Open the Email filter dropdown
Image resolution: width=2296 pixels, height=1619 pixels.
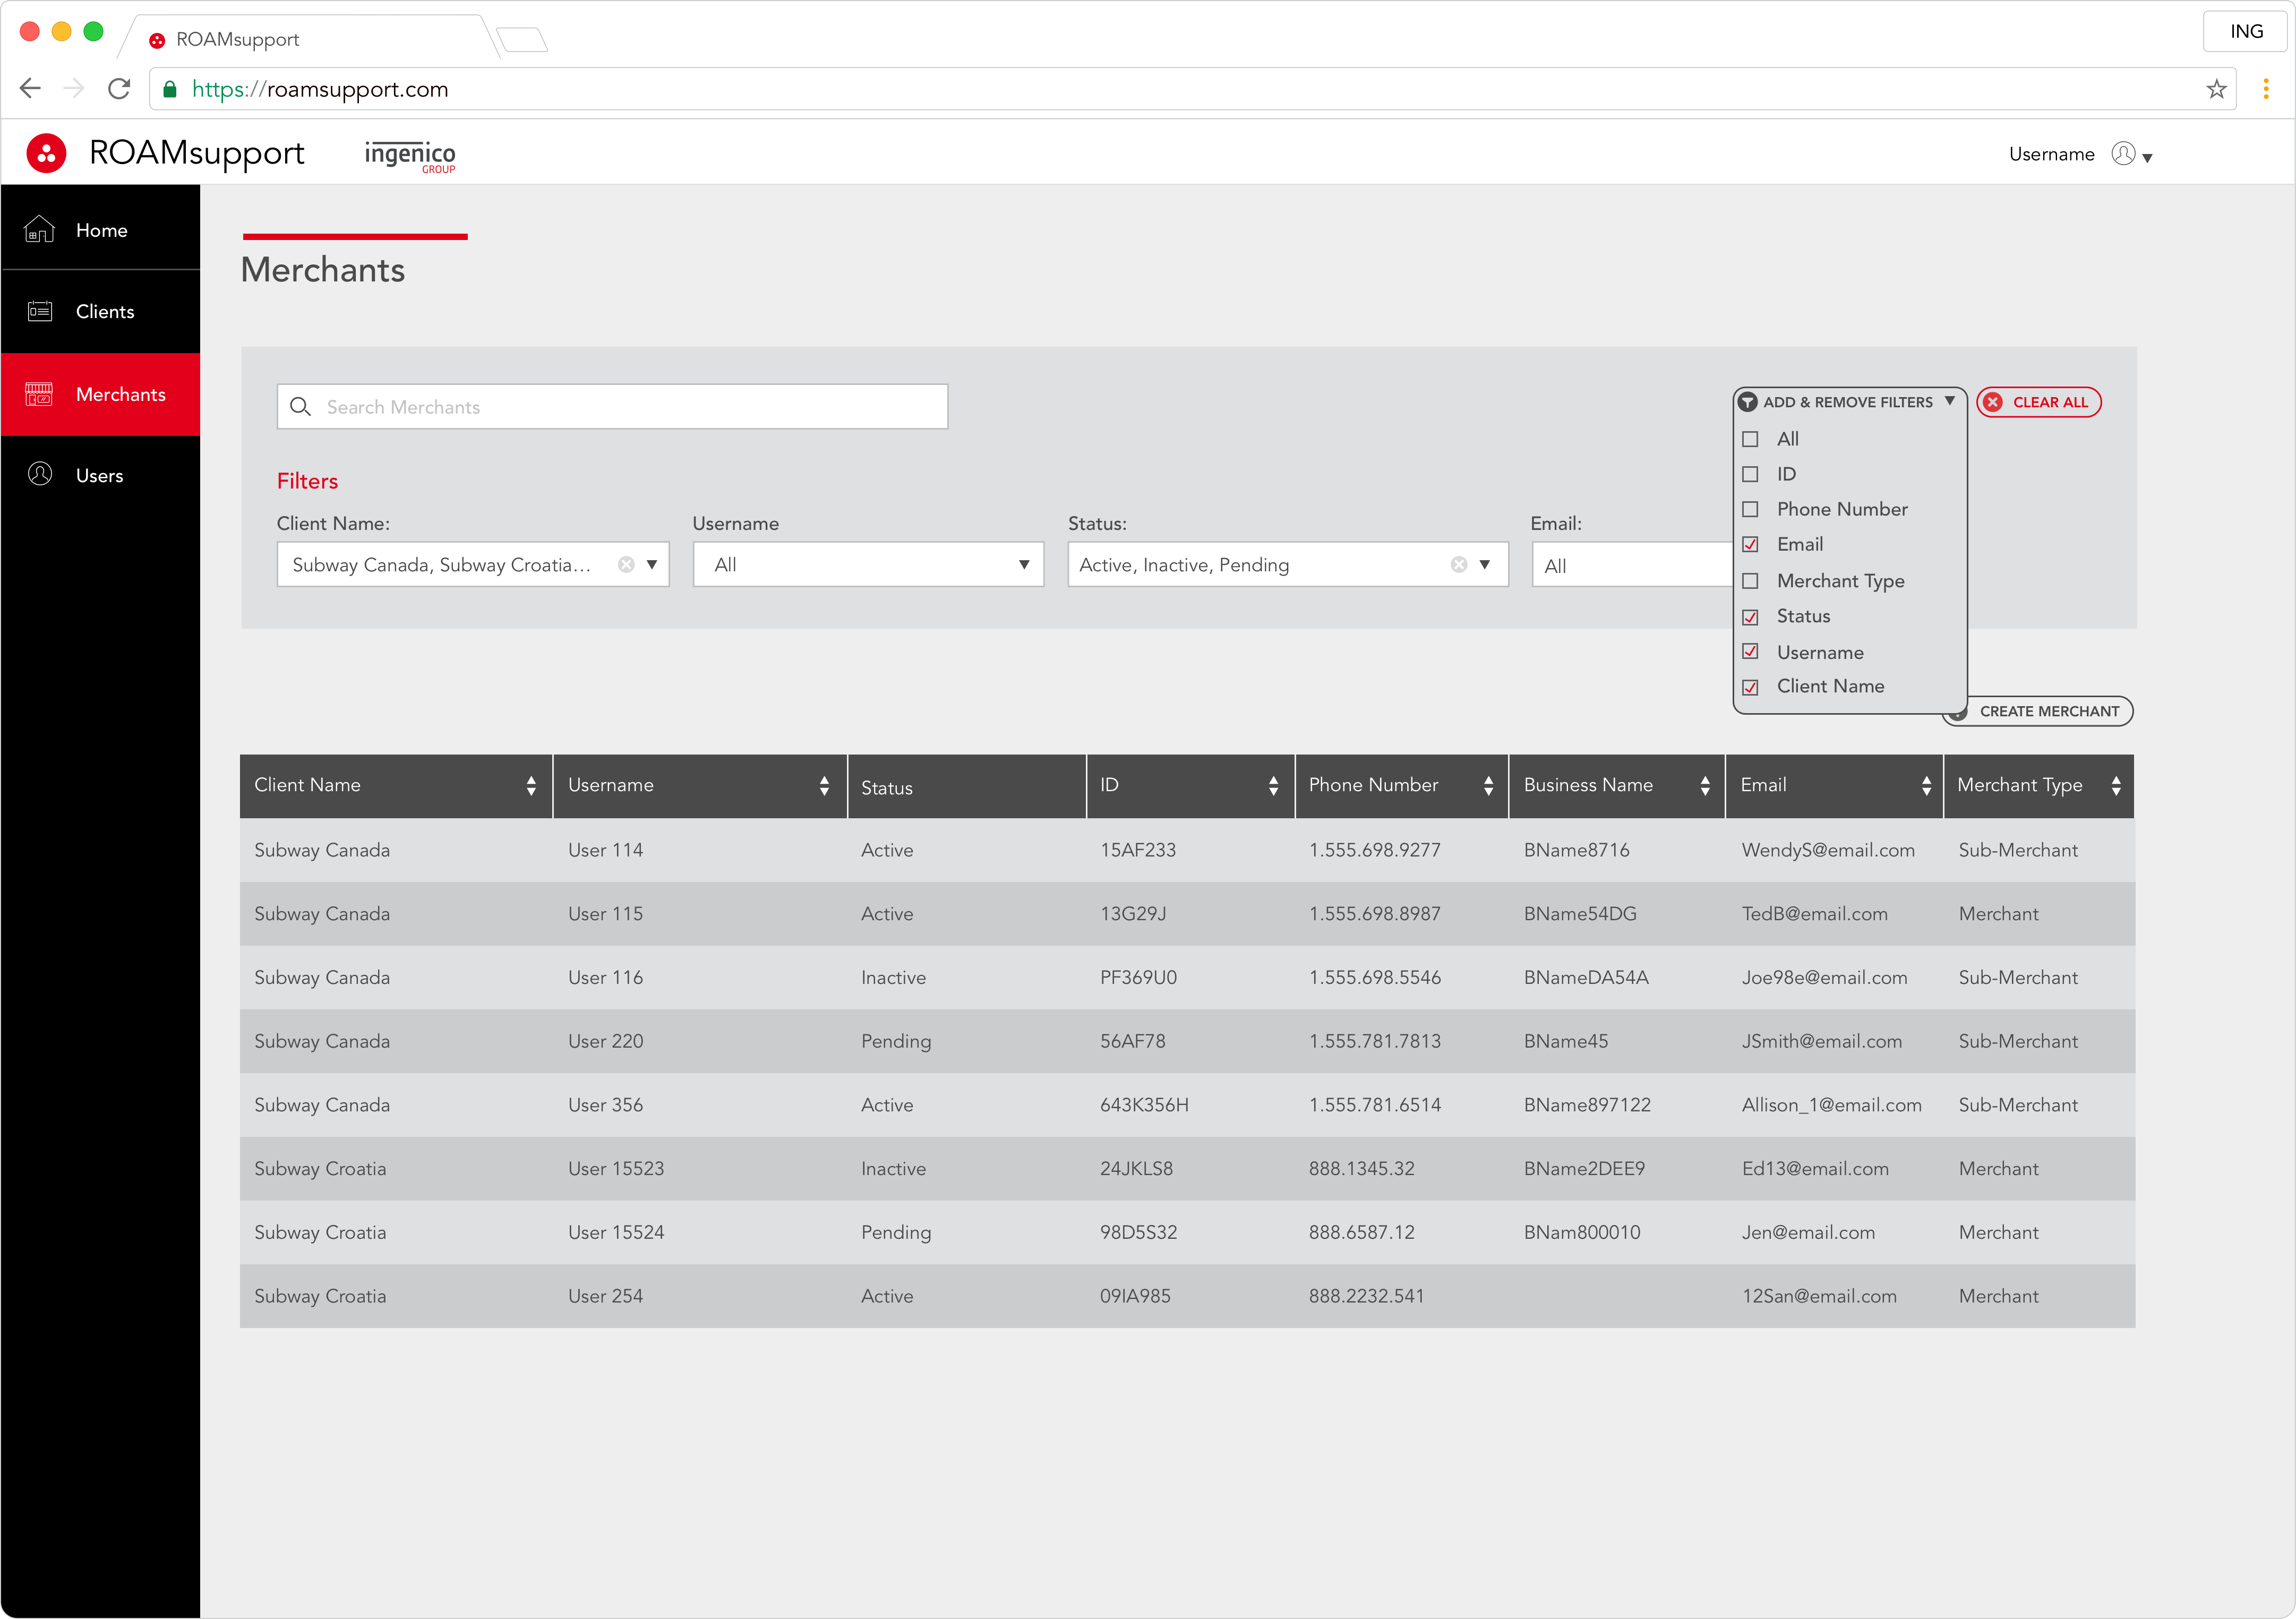pyautogui.click(x=1632, y=565)
